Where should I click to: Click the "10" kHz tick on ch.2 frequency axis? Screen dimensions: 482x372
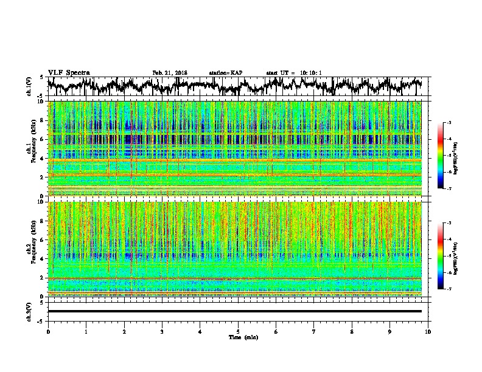pos(41,202)
